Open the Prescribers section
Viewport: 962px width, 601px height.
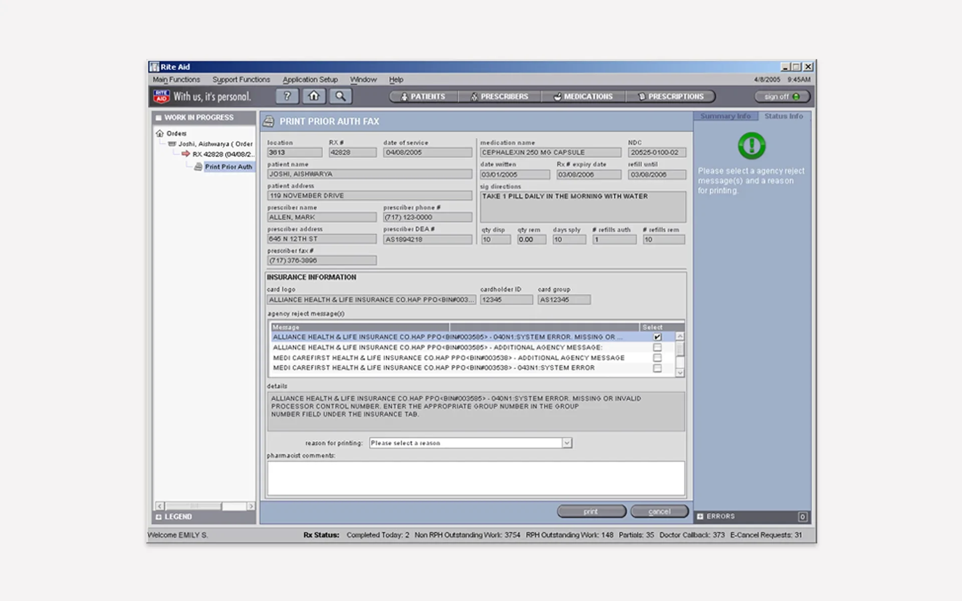[x=500, y=96]
